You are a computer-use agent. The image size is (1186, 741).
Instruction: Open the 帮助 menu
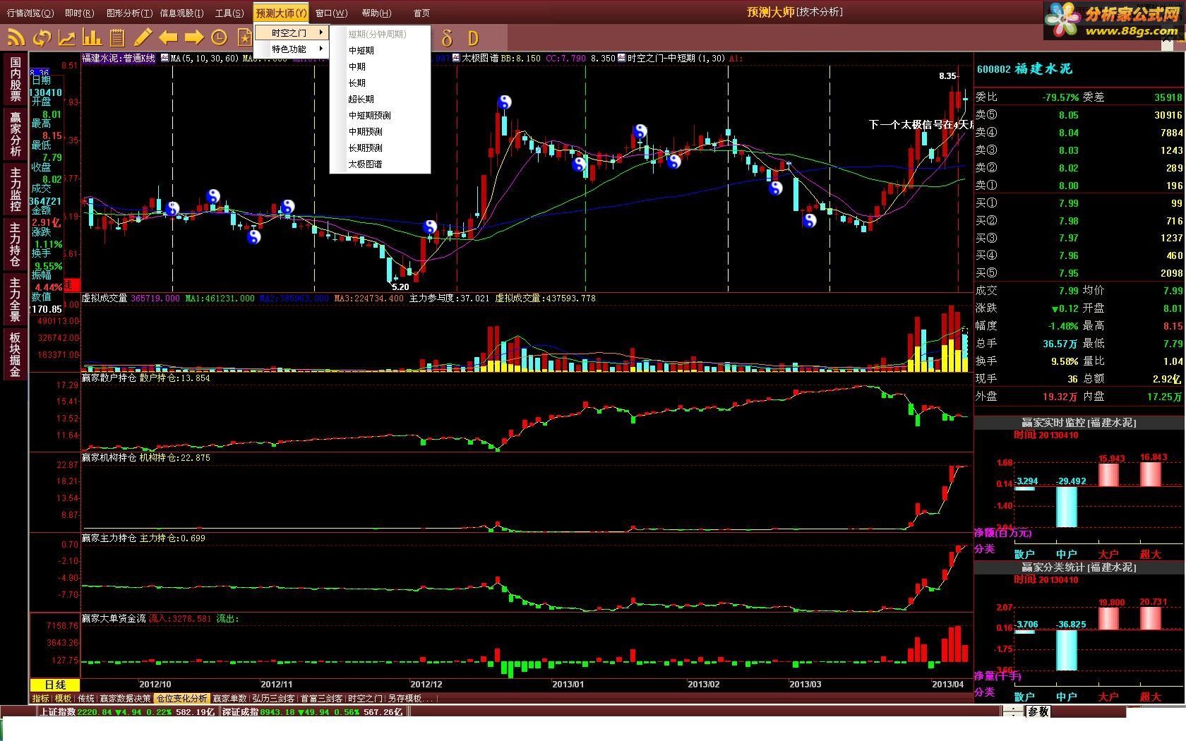(376, 13)
